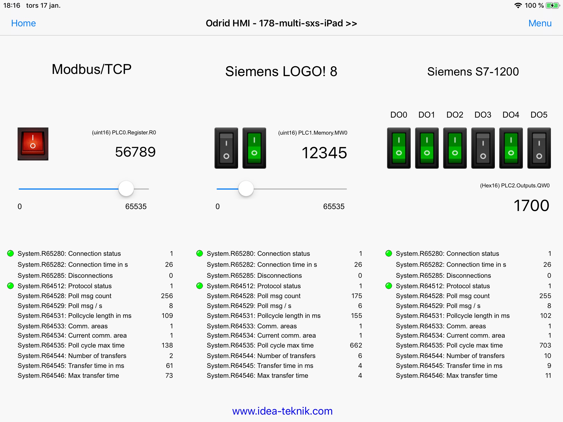Image resolution: width=563 pixels, height=422 pixels.
Task: Click the DO3 label
Action: tap(483, 115)
